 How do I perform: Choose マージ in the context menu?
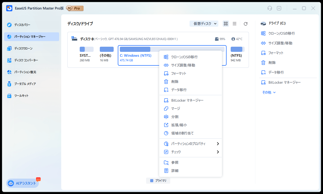(191, 109)
